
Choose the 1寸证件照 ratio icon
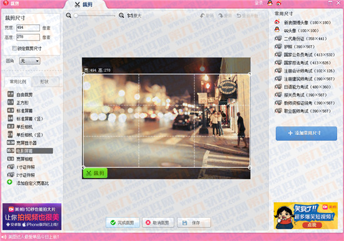click(x=11, y=167)
